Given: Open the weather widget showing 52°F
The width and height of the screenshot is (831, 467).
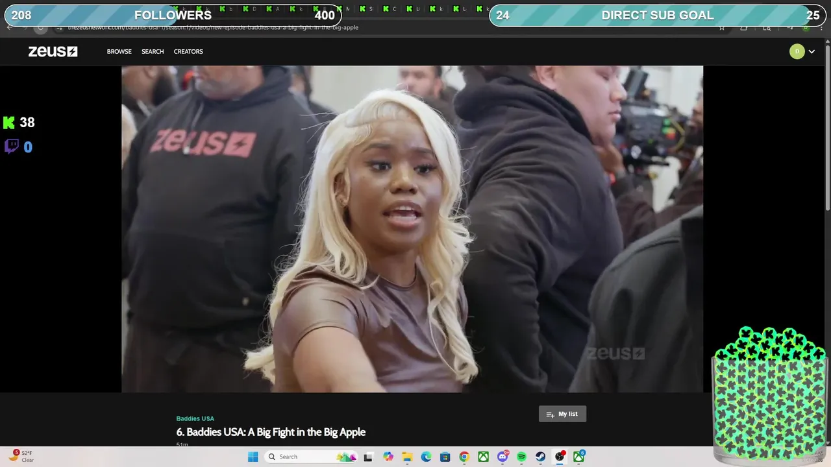Looking at the screenshot, I should [21, 457].
